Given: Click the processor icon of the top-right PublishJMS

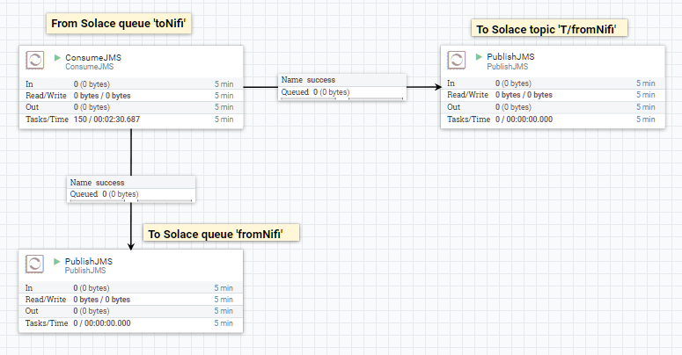Looking at the screenshot, I should (457, 61).
